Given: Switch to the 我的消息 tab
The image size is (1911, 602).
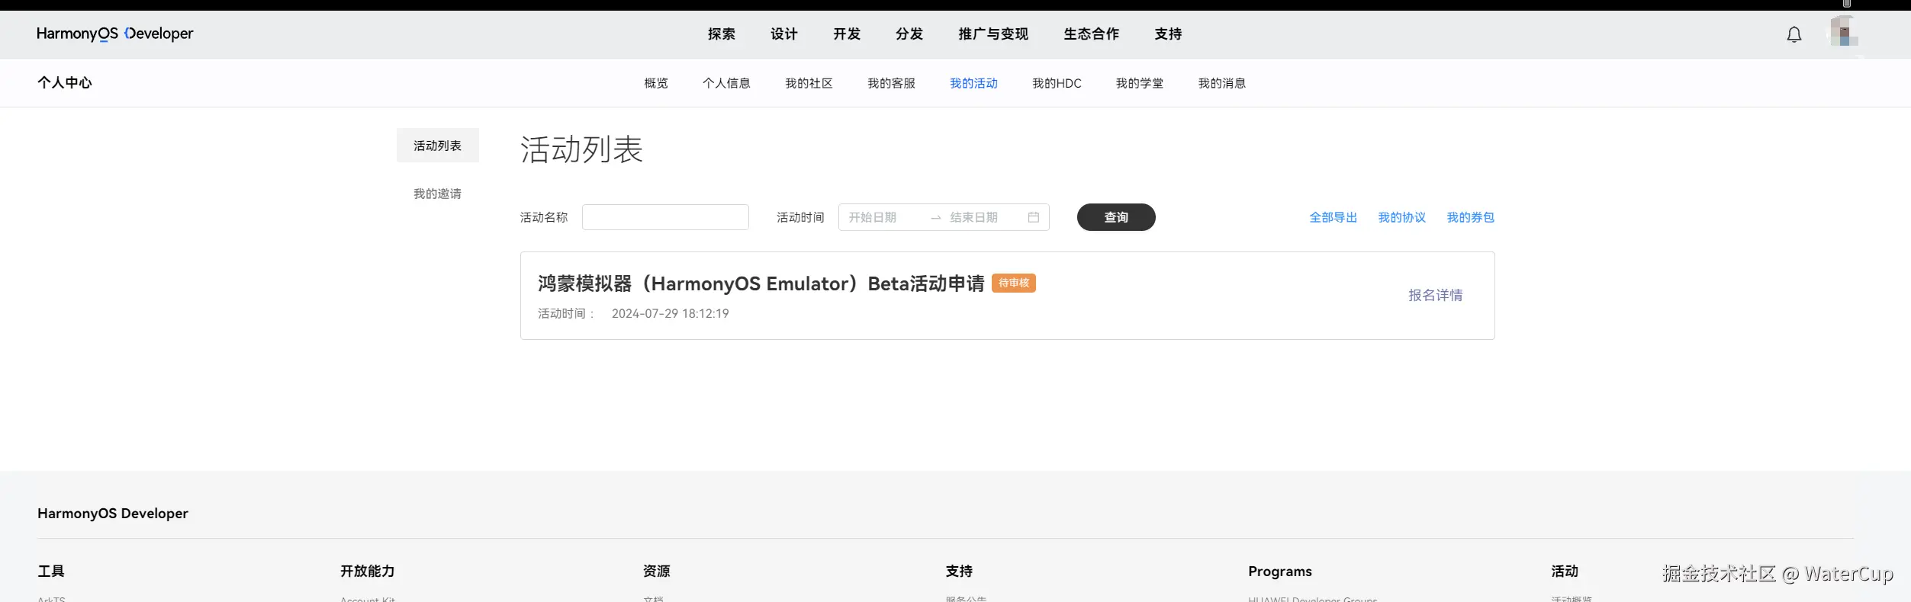Looking at the screenshot, I should coord(1222,83).
